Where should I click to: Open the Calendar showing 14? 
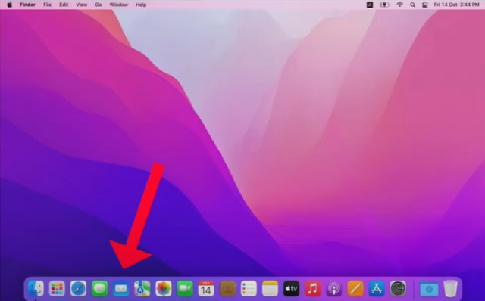(206, 289)
